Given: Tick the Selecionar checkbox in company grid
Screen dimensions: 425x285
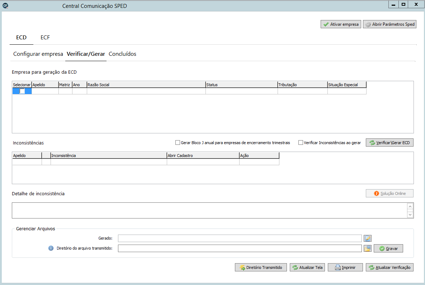Looking at the screenshot, I should [x=22, y=91].
